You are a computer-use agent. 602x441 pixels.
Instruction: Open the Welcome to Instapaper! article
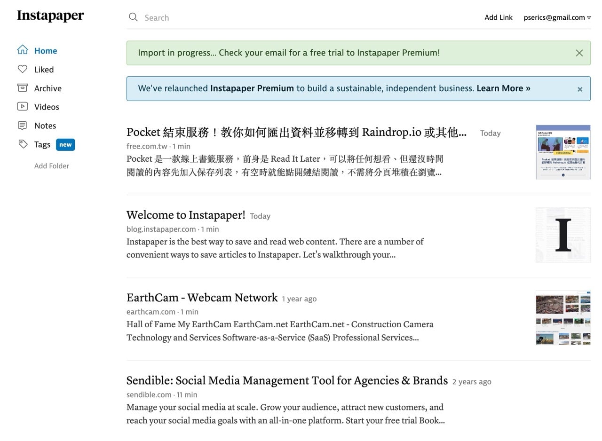(186, 215)
